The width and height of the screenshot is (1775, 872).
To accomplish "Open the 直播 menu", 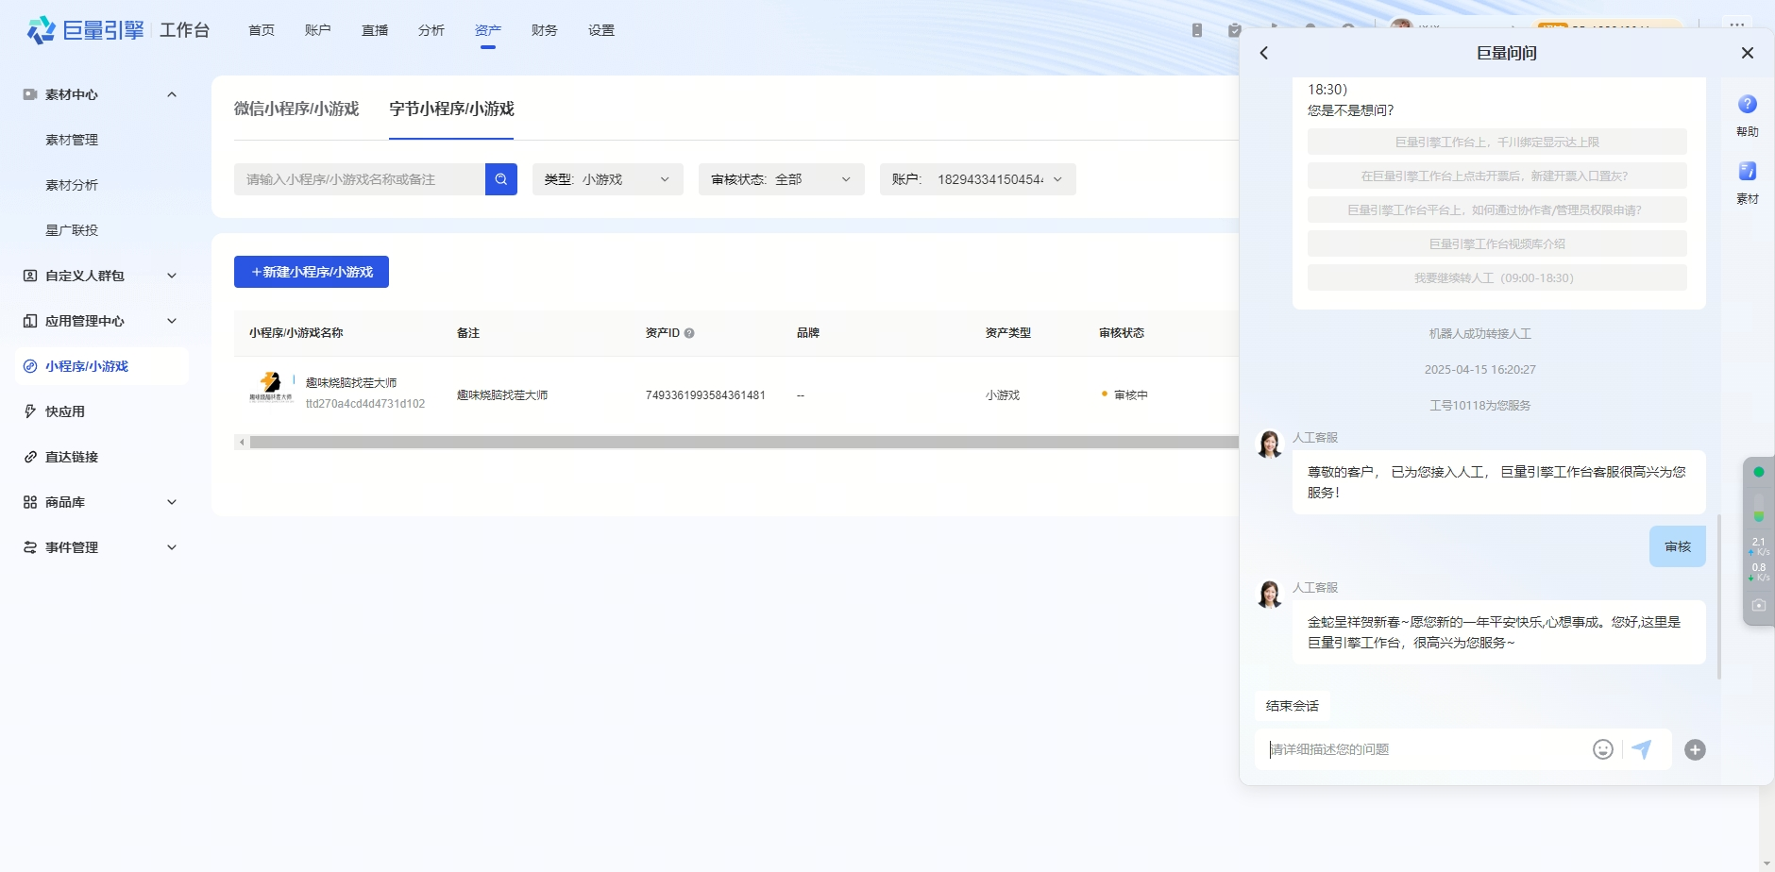I will pos(375,30).
